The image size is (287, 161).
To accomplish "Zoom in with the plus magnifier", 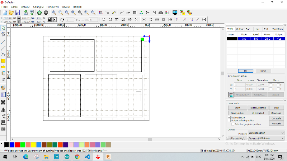I will coord(60,13).
